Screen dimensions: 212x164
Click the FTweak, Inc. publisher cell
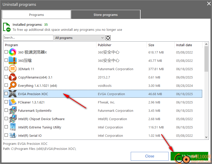(x=106, y=102)
